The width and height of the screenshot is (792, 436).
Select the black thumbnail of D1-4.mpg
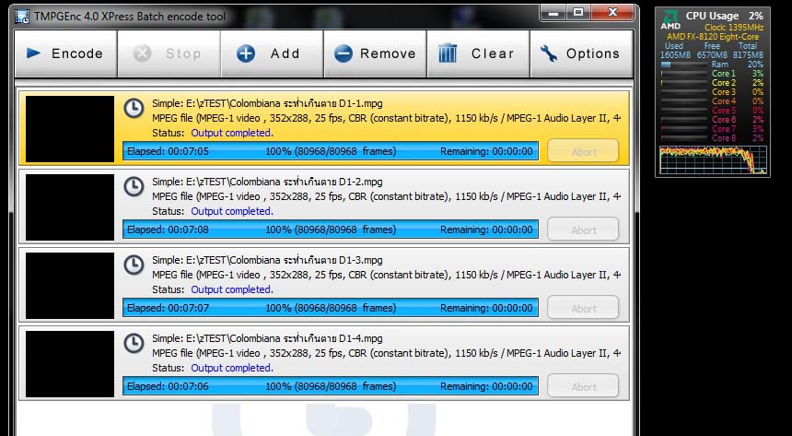point(70,364)
